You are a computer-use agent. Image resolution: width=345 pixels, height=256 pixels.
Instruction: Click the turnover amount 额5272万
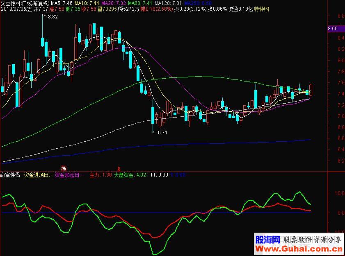(128, 9)
